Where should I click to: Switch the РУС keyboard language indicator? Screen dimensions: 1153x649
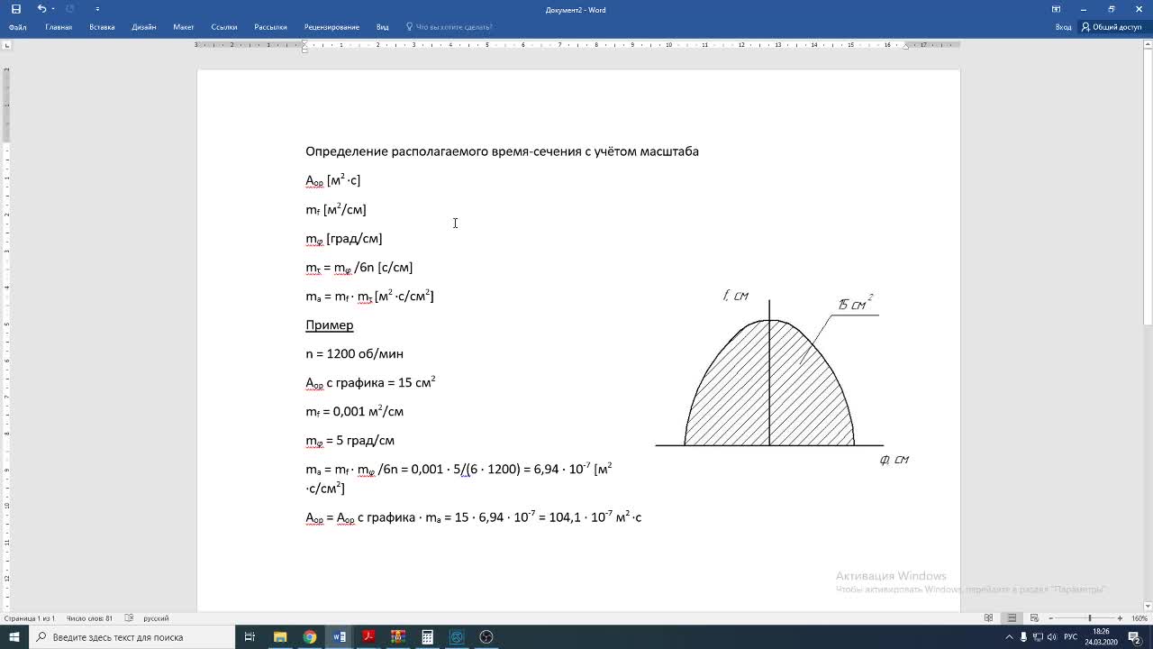[1071, 637]
